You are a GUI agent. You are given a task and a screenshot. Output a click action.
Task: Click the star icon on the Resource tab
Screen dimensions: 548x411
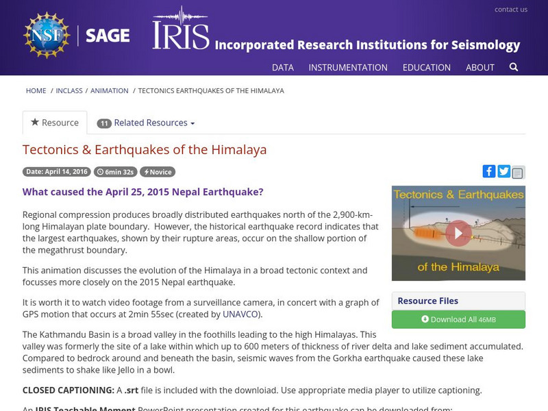(x=34, y=123)
